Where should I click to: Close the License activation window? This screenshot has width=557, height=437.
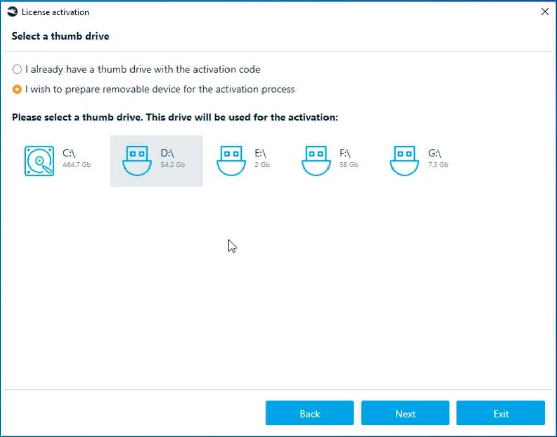[545, 12]
